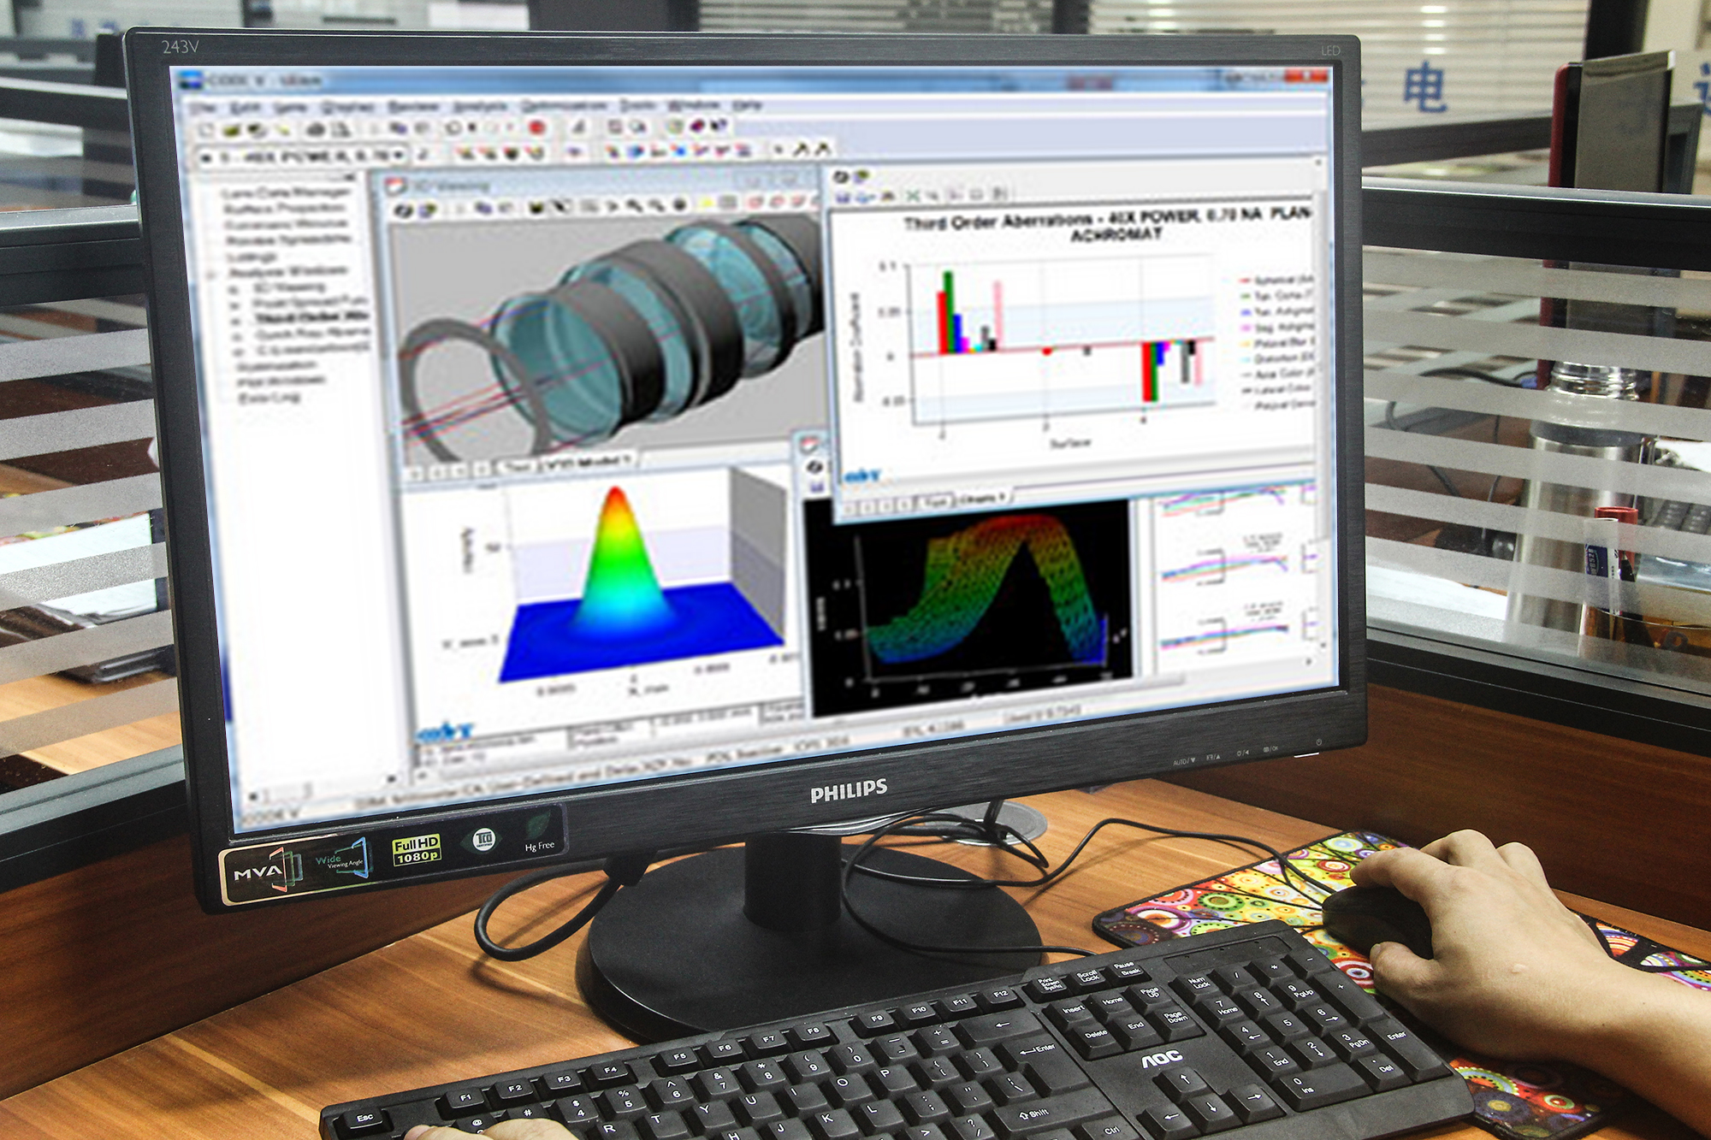Open the Display menu
The height and width of the screenshot is (1140, 1711).
coord(347,107)
